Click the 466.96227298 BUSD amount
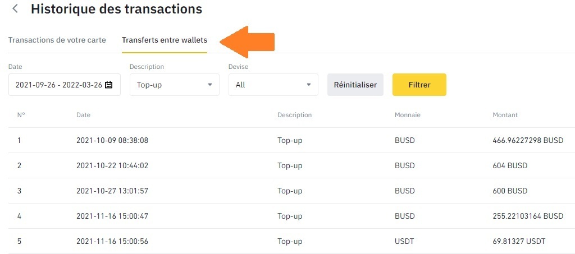This screenshot has height=254, width=575. 527,140
